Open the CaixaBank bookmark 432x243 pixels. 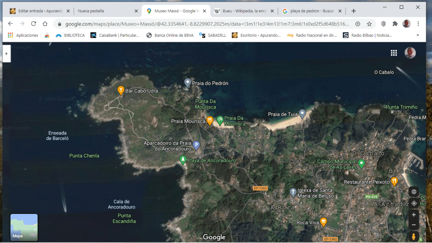115,35
